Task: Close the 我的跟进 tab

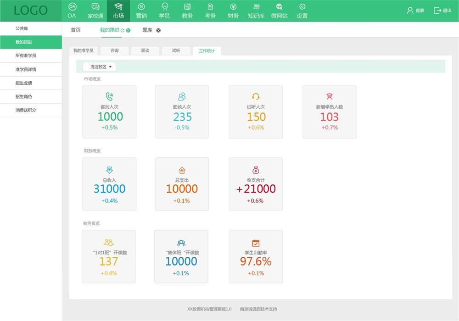Action: (x=129, y=30)
